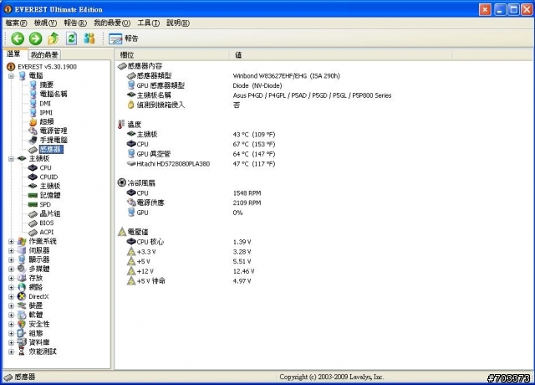The height and width of the screenshot is (385, 535).
Task: Collapse the 電腦 tree branch
Action: point(11,76)
